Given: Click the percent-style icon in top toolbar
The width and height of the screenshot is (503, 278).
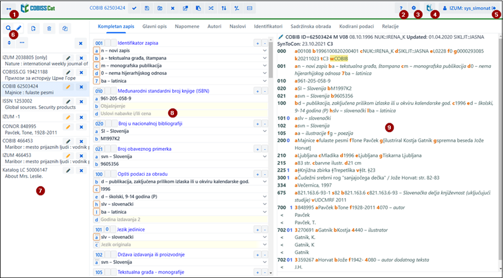Looking at the screenshot, I should click(x=237, y=8).
